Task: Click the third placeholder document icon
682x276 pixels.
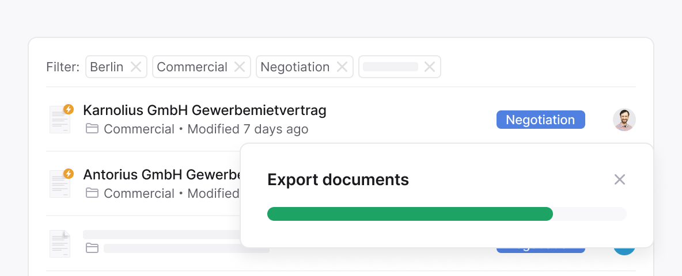Action: [x=59, y=243]
